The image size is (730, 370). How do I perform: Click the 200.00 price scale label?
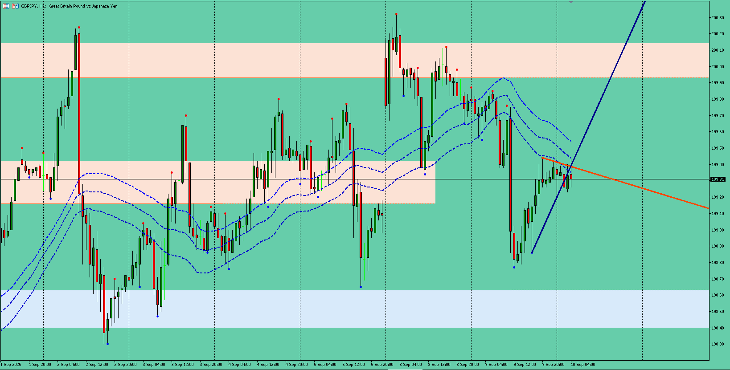coord(718,67)
